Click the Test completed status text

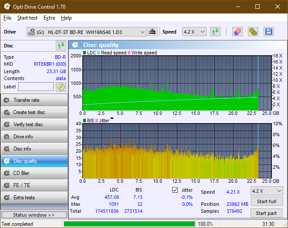[x=17, y=224]
